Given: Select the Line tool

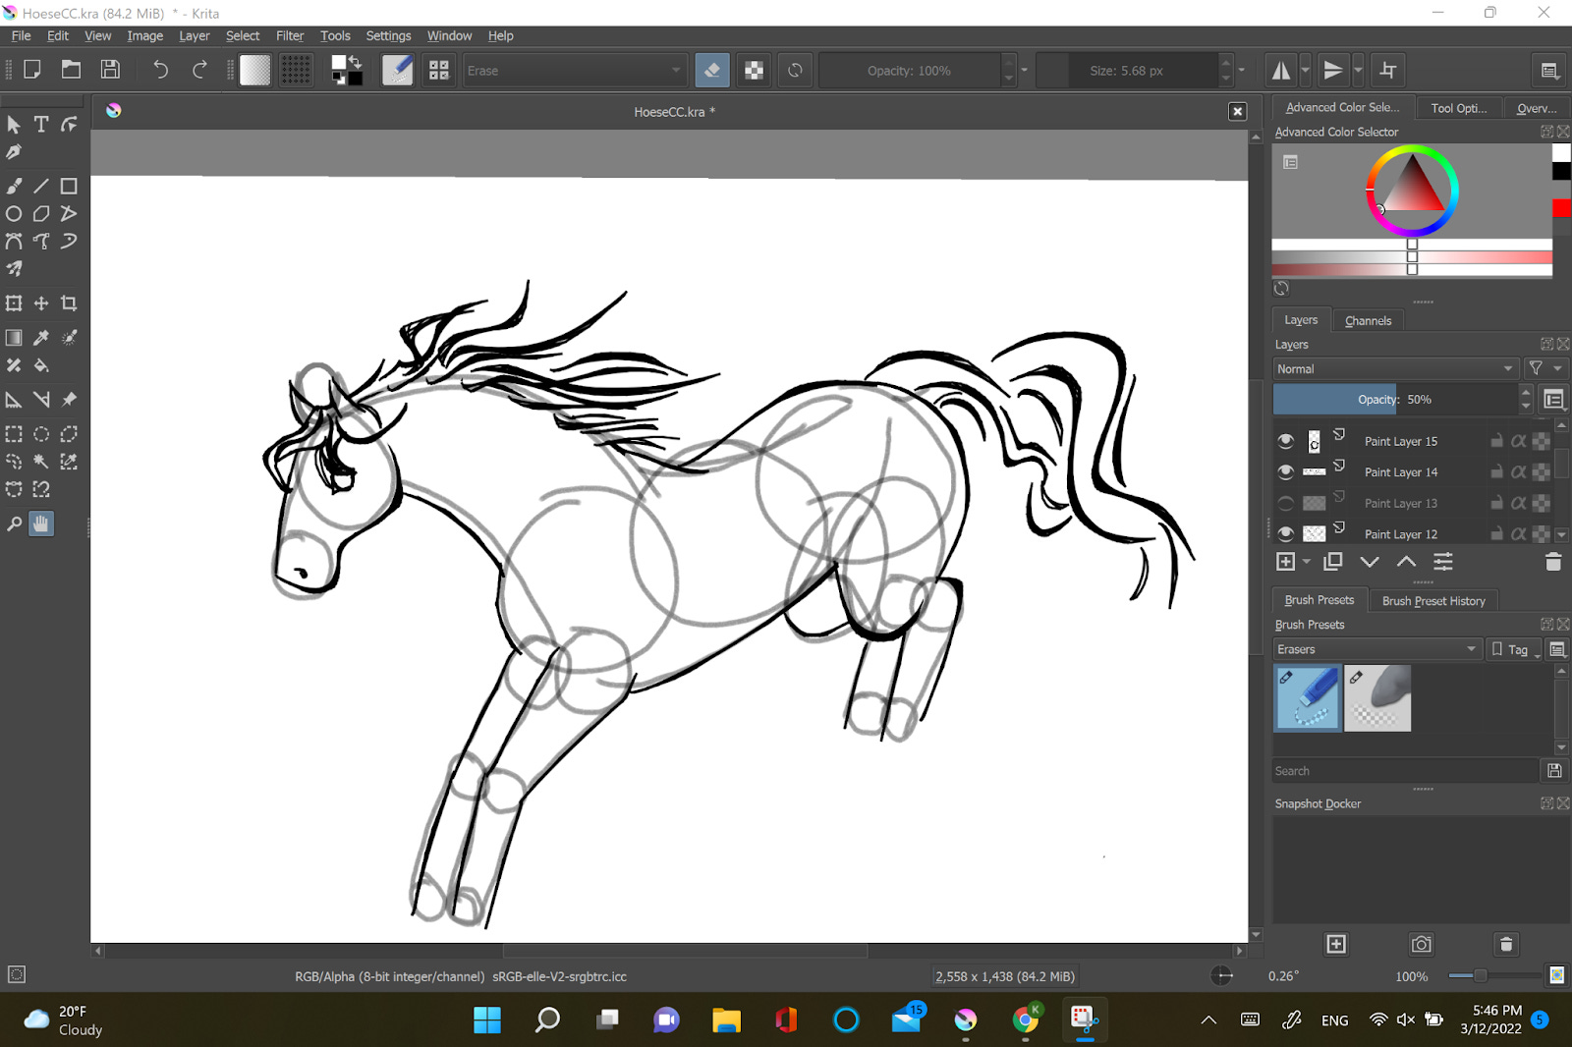Looking at the screenshot, I should (41, 186).
